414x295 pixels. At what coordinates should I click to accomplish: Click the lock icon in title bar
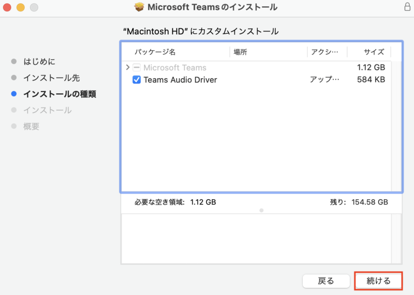click(x=407, y=7)
